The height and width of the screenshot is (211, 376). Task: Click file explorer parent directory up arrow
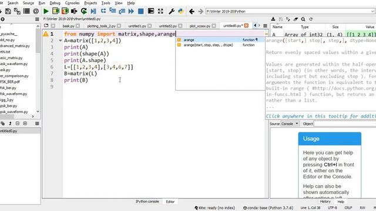click(2, 19)
